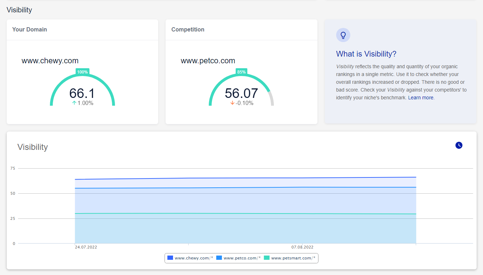
Task: Click the www.petco.com/* legend label
Action: click(242, 258)
